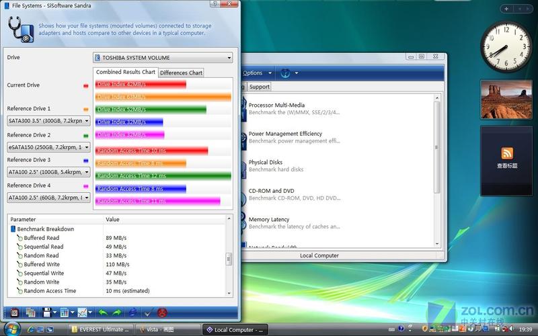This screenshot has width=538, height=336.
Task: Expand the save icon dropdown arrow
Action: tap(54, 312)
